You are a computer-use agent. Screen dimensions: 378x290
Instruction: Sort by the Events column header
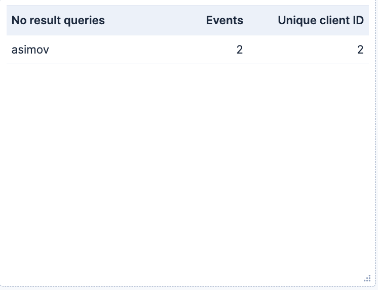click(224, 20)
